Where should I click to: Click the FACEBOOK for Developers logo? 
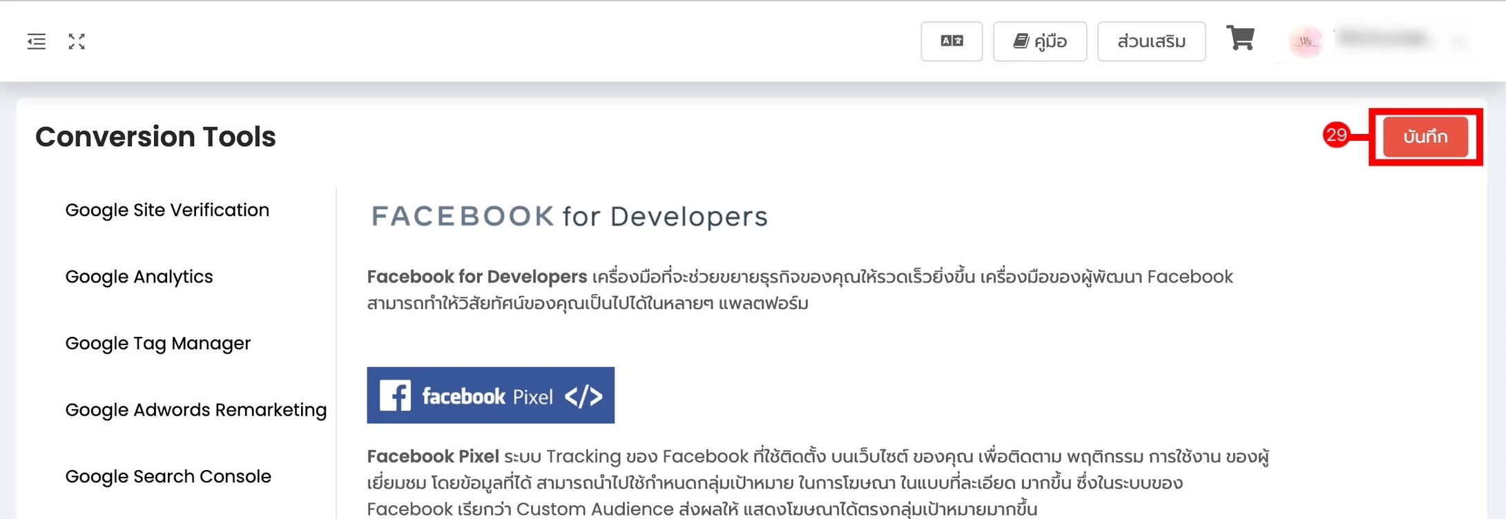(569, 217)
